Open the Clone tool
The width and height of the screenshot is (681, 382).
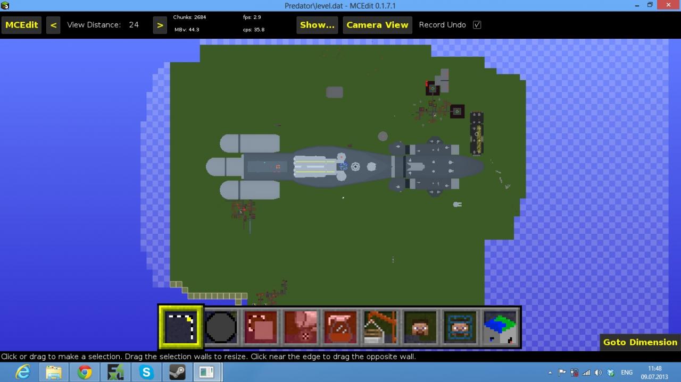pos(260,326)
